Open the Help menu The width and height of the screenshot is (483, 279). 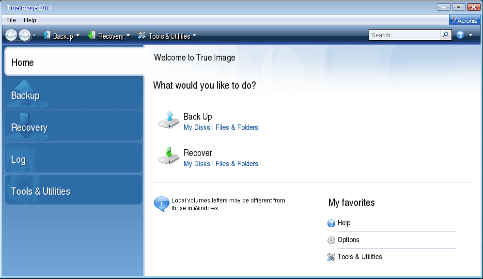coord(30,20)
